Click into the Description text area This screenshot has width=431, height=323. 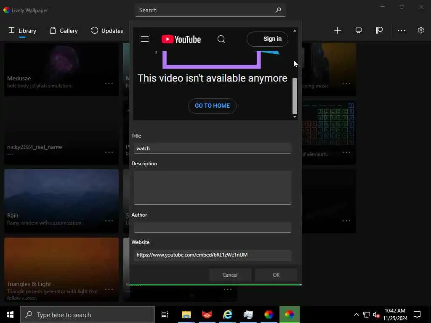pos(213,188)
